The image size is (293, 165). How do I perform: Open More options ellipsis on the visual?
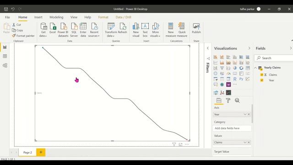tap(187, 144)
